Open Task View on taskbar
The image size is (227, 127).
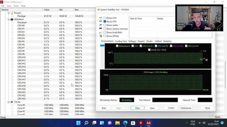[94, 123]
